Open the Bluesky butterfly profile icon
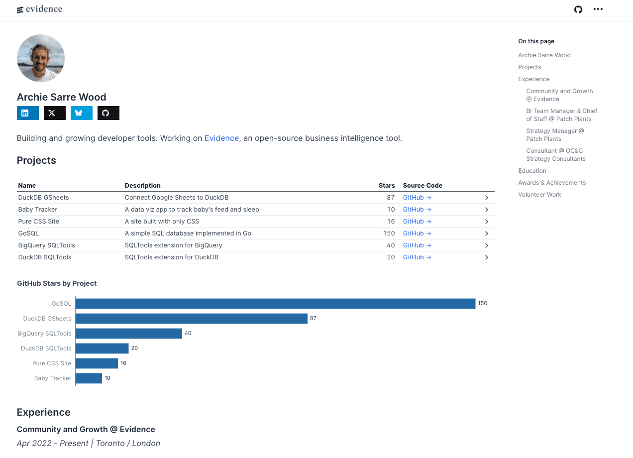The height and width of the screenshot is (458, 633). click(x=82, y=113)
